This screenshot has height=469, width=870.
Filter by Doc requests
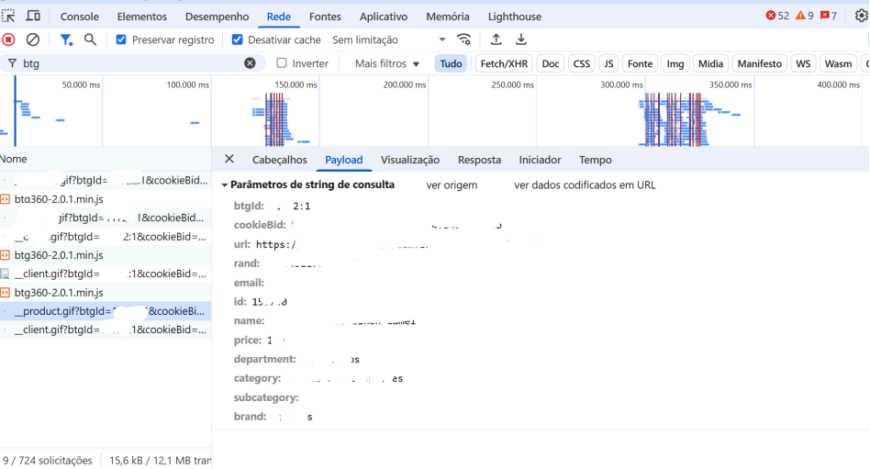551,63
